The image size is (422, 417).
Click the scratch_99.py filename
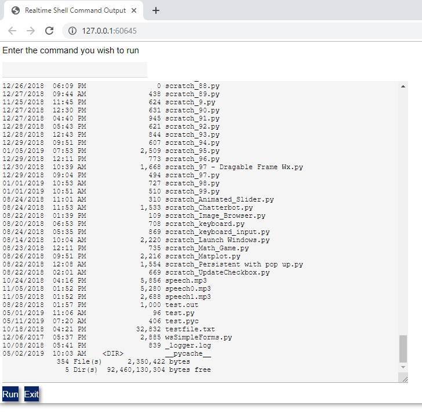pyautogui.click(x=192, y=191)
